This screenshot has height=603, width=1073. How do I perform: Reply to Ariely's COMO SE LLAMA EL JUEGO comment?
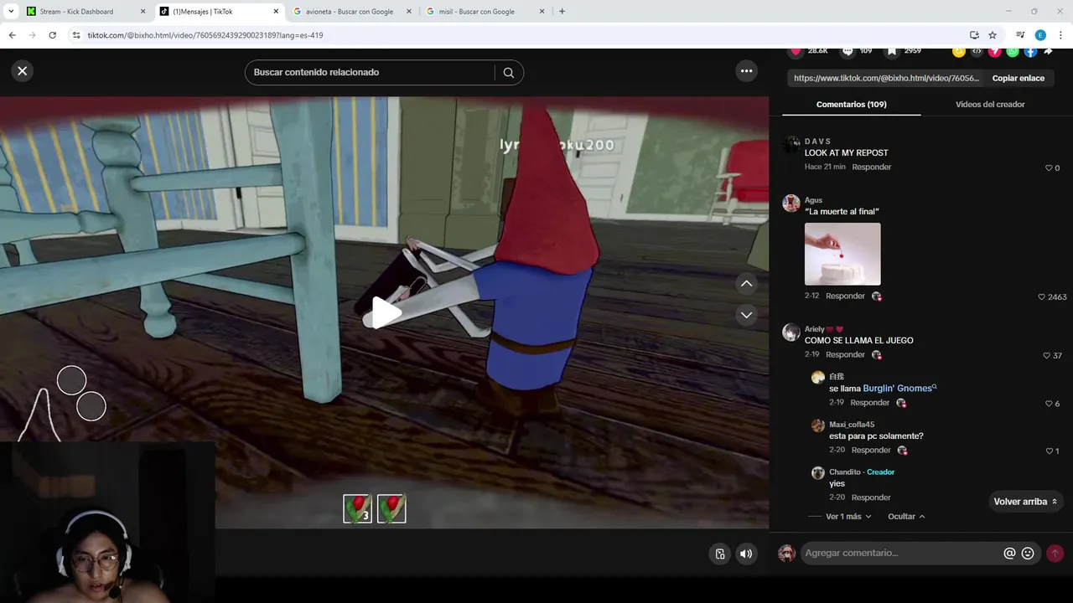click(845, 354)
